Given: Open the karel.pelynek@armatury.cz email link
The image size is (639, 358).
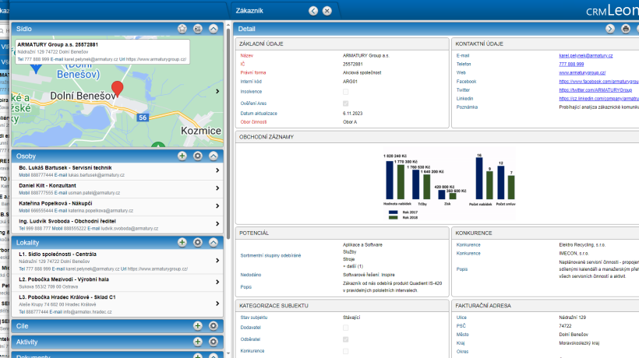Looking at the screenshot, I should [x=585, y=56].
